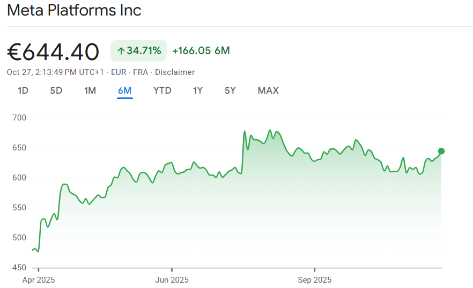This screenshot has height=288, width=473.
Task: Click the Apr 2025 axis label
Action: [x=39, y=280]
